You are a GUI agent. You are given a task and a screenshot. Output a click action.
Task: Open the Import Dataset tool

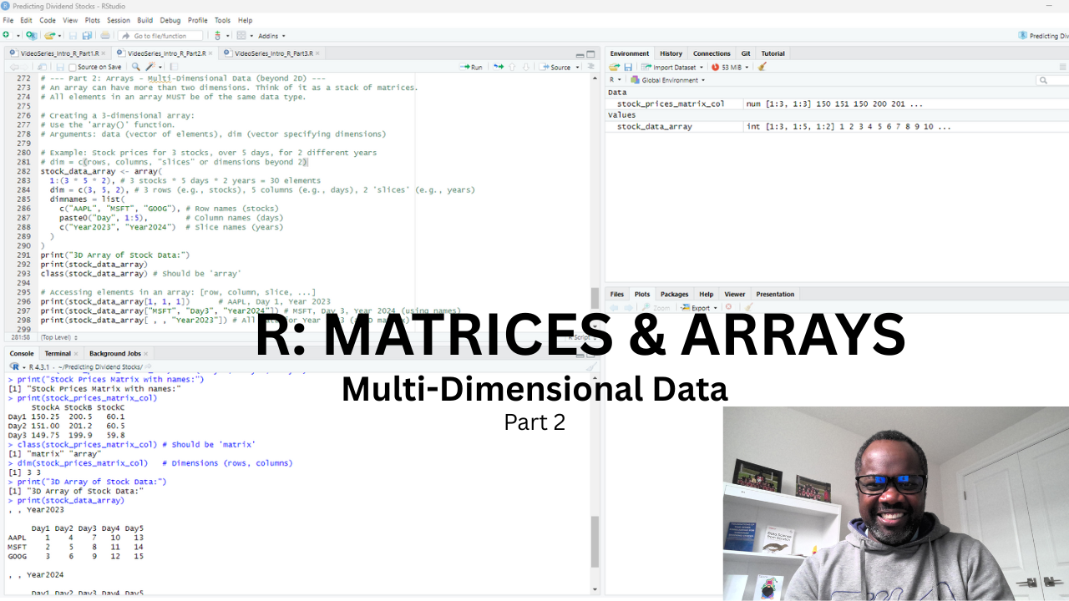coord(672,67)
